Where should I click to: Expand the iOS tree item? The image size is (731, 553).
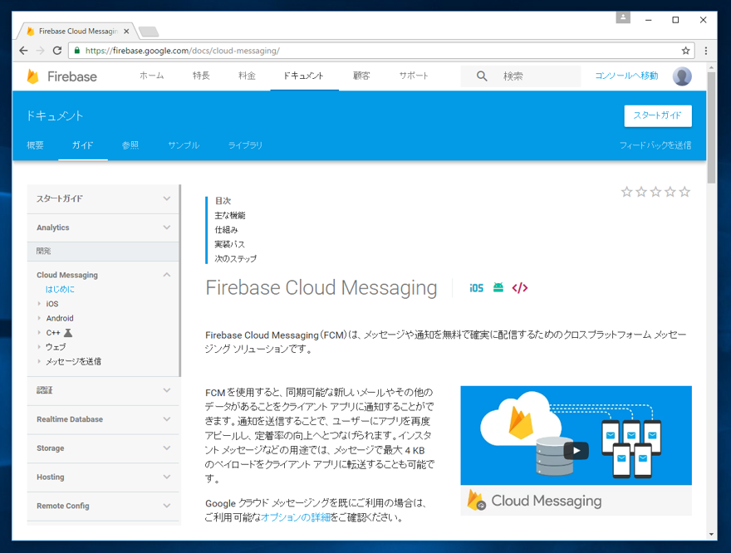39,304
